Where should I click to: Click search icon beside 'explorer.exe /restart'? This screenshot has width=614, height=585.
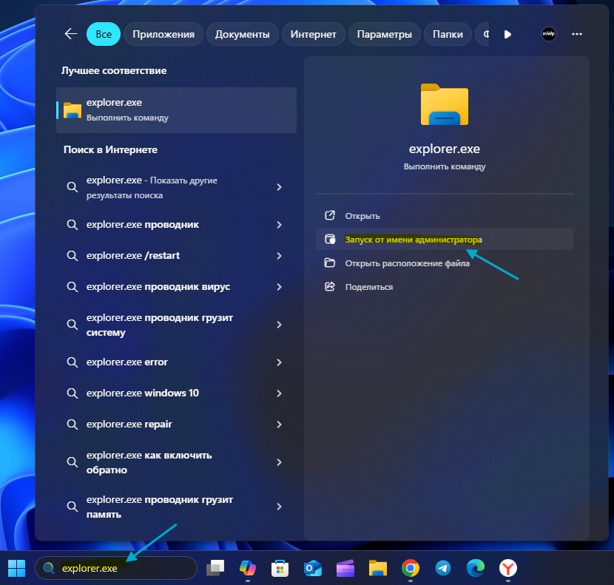pyautogui.click(x=72, y=256)
